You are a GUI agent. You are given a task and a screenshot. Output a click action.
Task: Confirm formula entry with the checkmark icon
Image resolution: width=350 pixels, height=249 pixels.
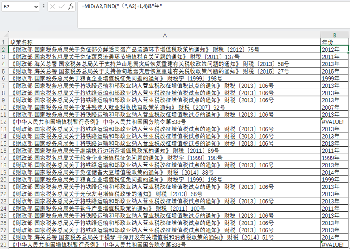pyautogui.click(x=62, y=6)
